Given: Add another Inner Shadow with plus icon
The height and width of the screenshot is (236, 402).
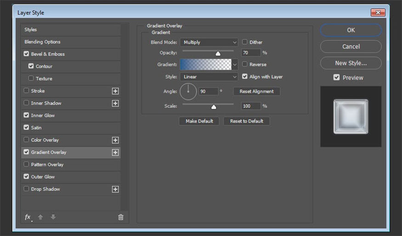Looking at the screenshot, I should click(x=115, y=104).
